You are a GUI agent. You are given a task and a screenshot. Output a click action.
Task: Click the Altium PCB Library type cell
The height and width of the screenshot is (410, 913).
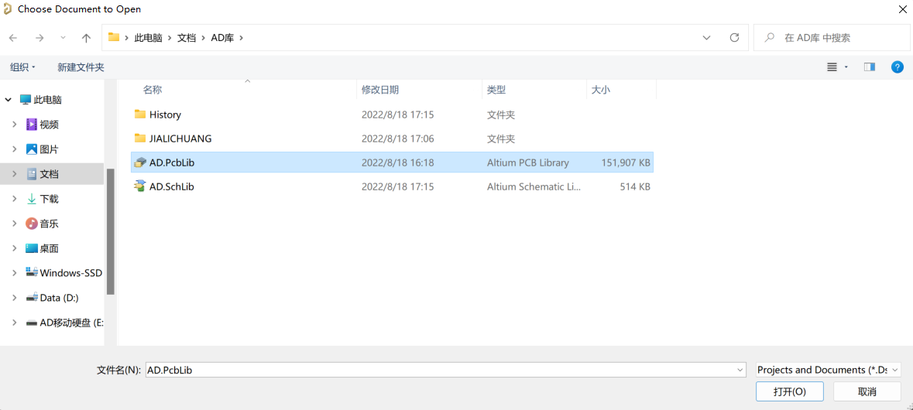[x=527, y=162]
